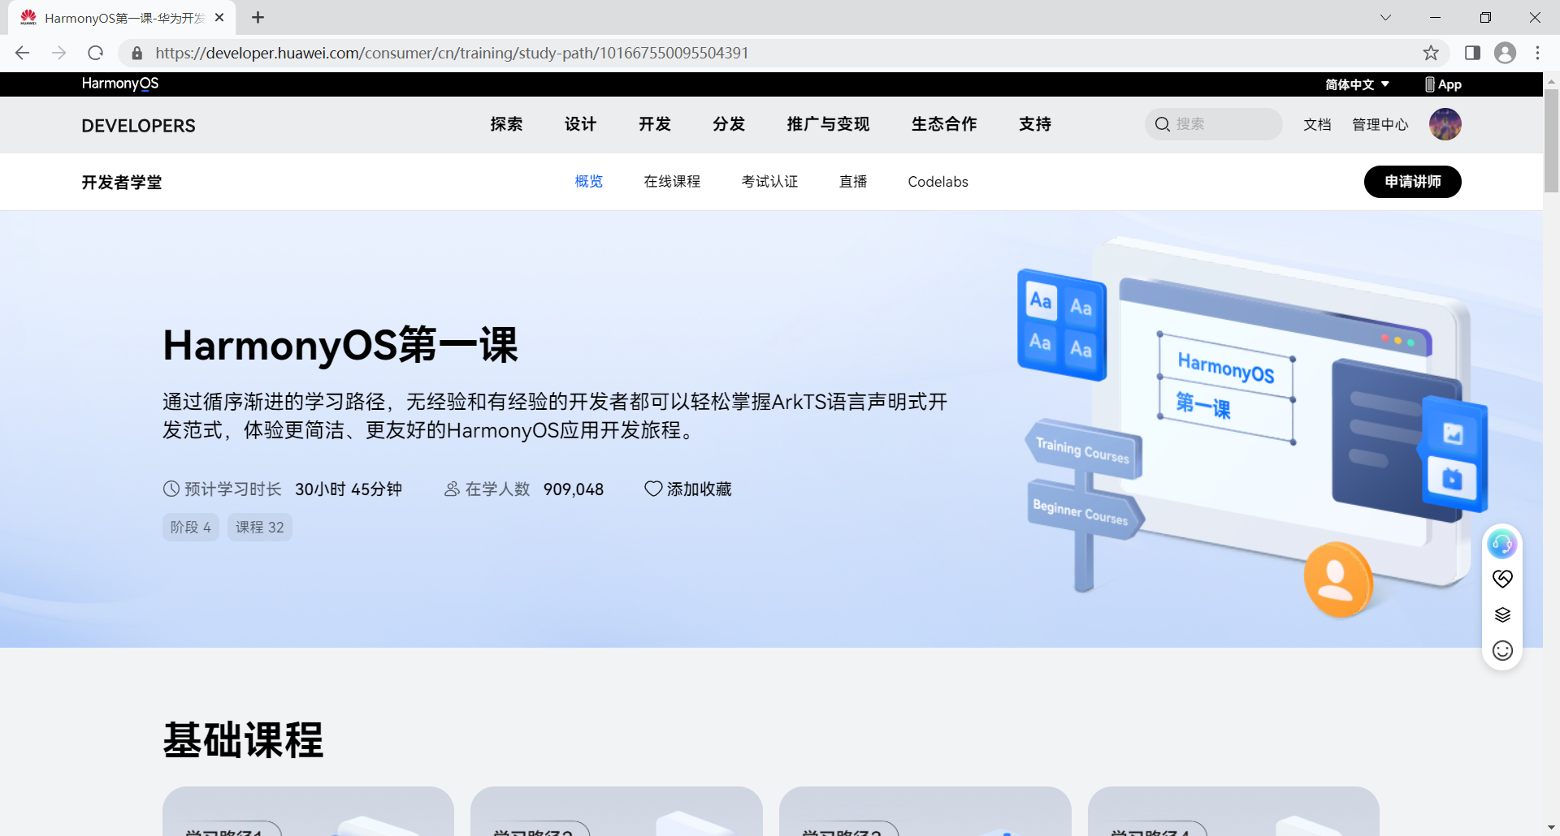Image resolution: width=1560 pixels, height=836 pixels.
Task: Click the floating heart handshake icon
Action: (x=1502, y=579)
